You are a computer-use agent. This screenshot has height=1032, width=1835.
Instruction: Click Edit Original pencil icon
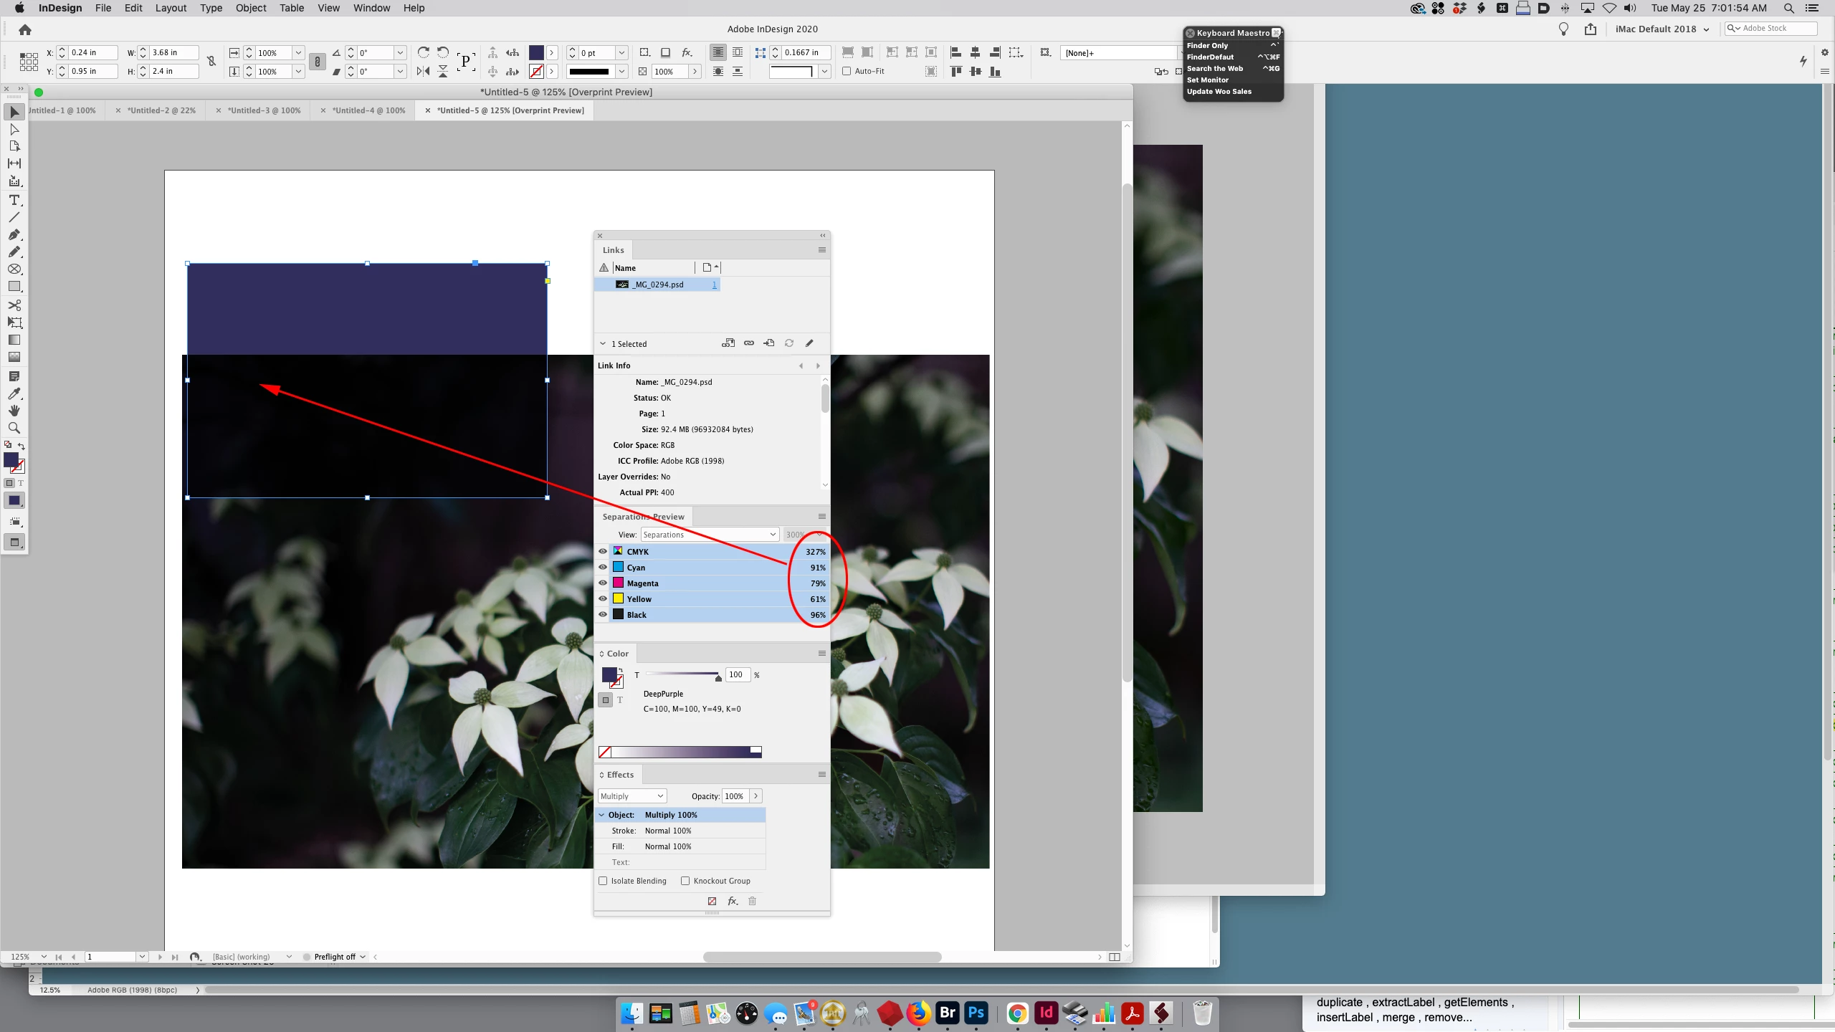(x=809, y=343)
